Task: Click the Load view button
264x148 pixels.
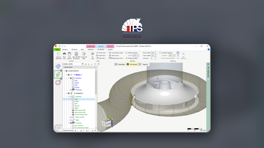Action: pos(101,56)
